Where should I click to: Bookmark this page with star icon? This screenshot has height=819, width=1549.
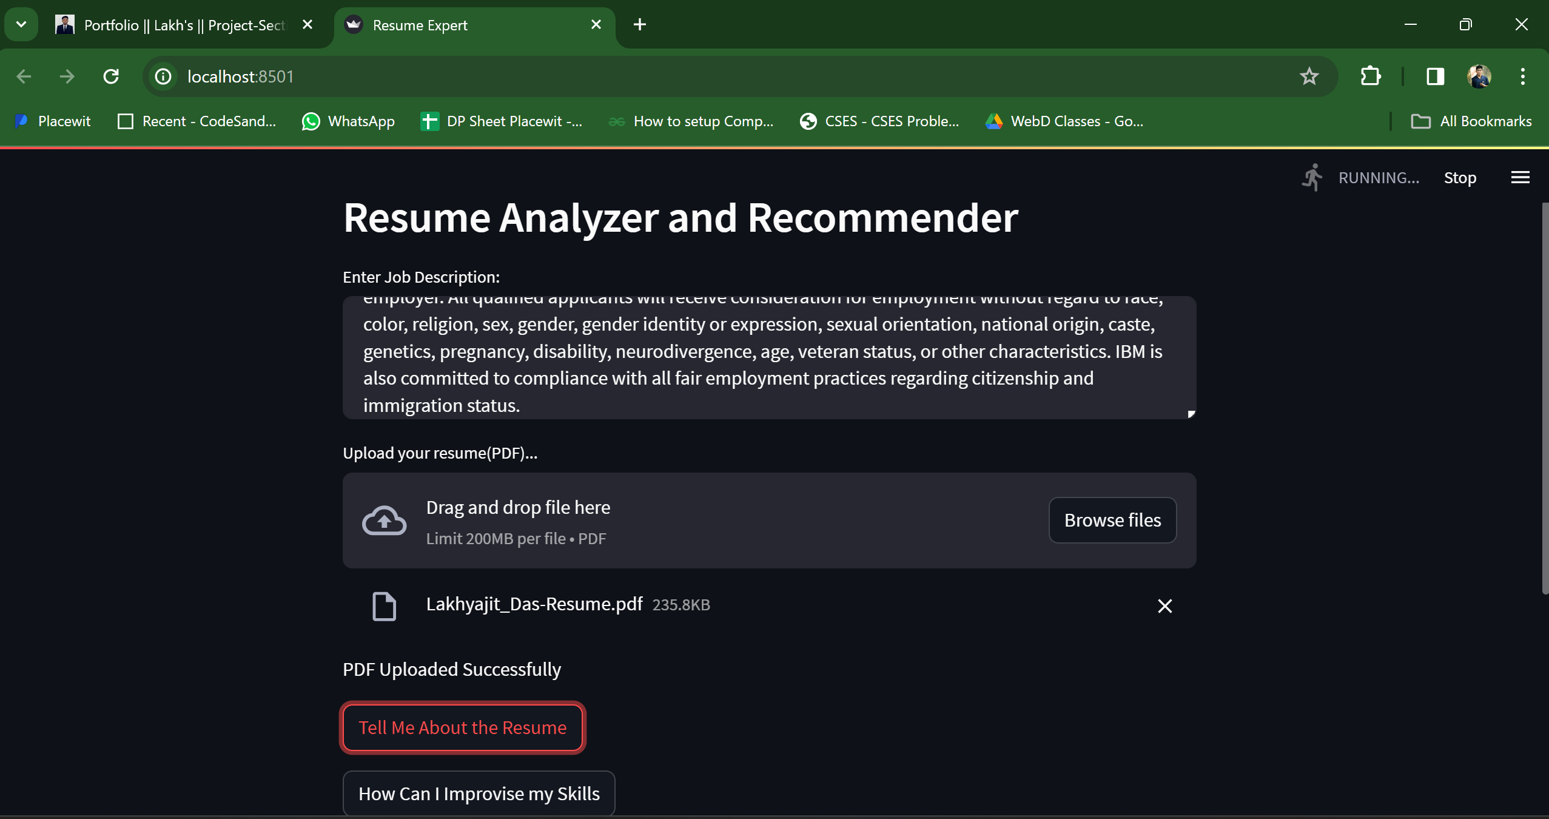(x=1309, y=76)
